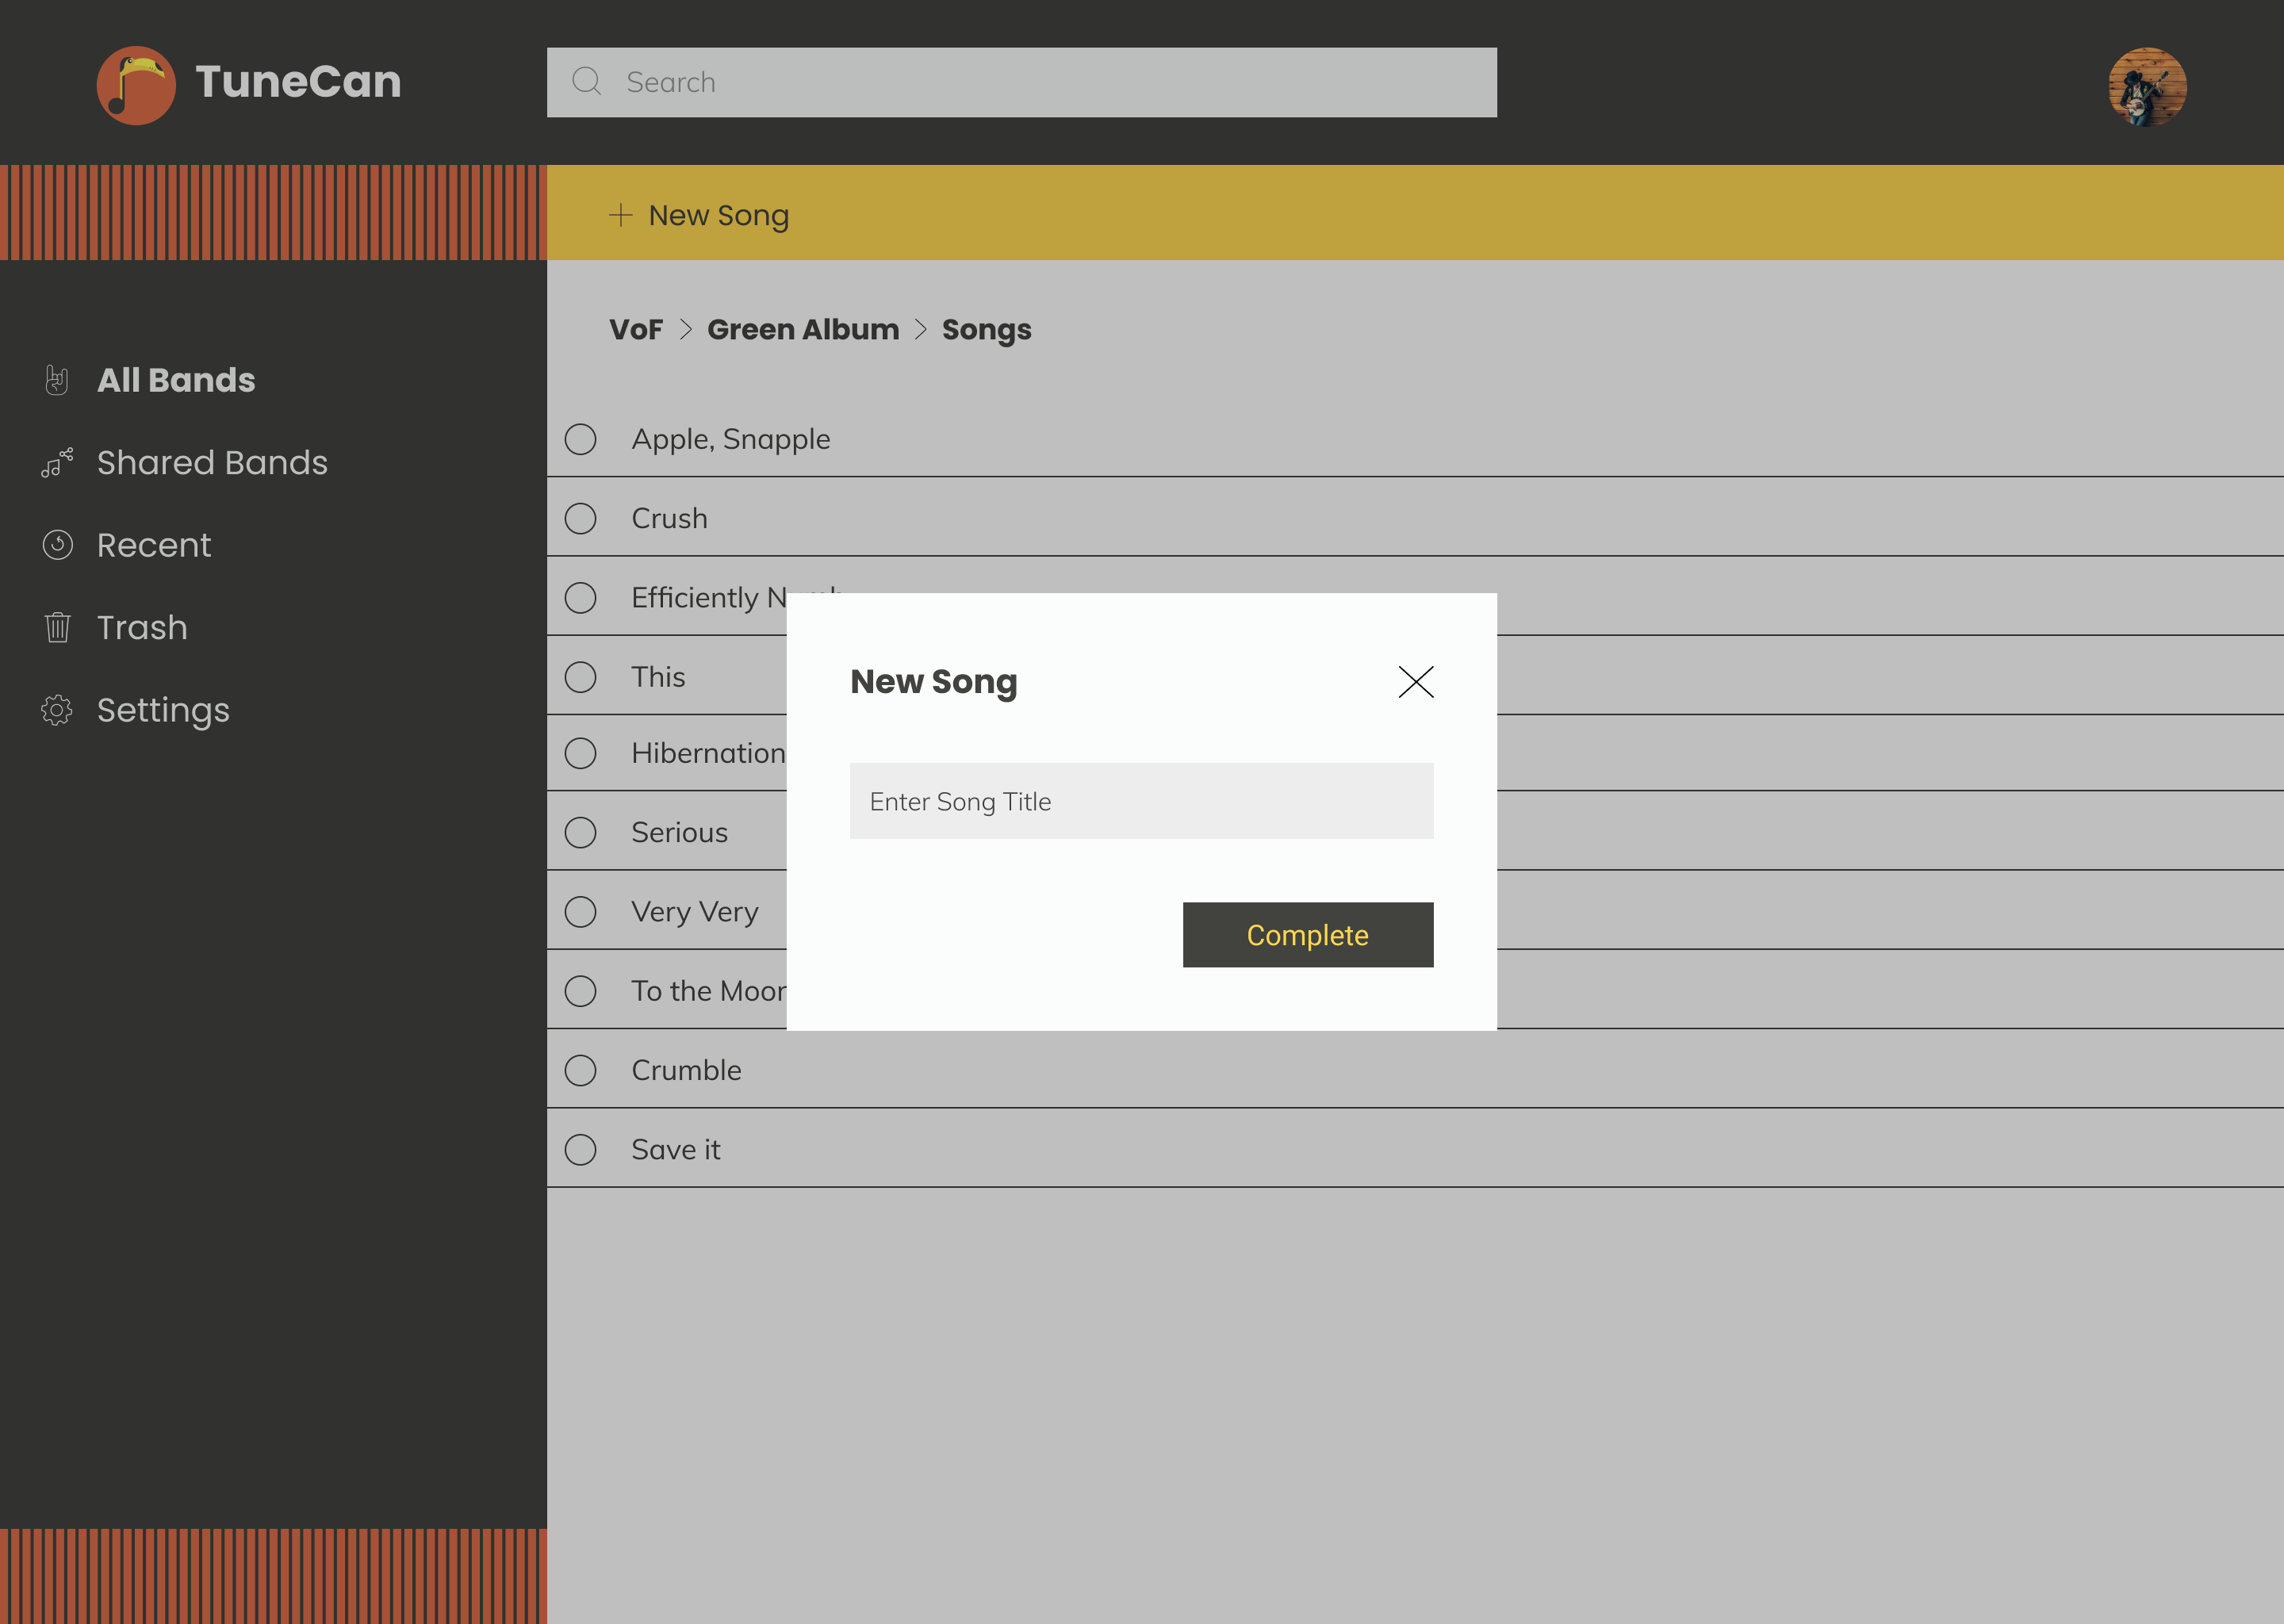Click the Apple, Snapple song title

(731, 440)
